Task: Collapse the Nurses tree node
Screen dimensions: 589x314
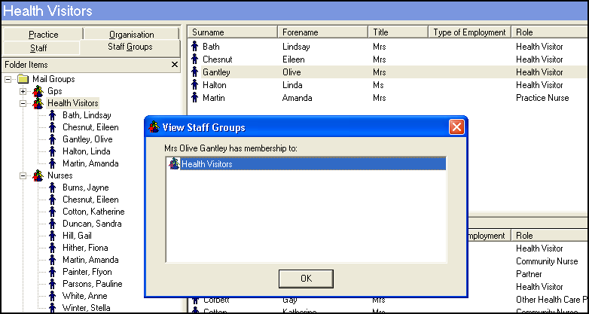Action: coord(23,175)
